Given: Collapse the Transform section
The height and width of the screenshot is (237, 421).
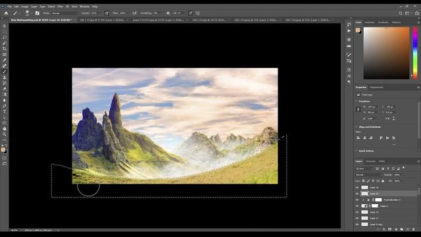Looking at the screenshot, I should (x=357, y=101).
